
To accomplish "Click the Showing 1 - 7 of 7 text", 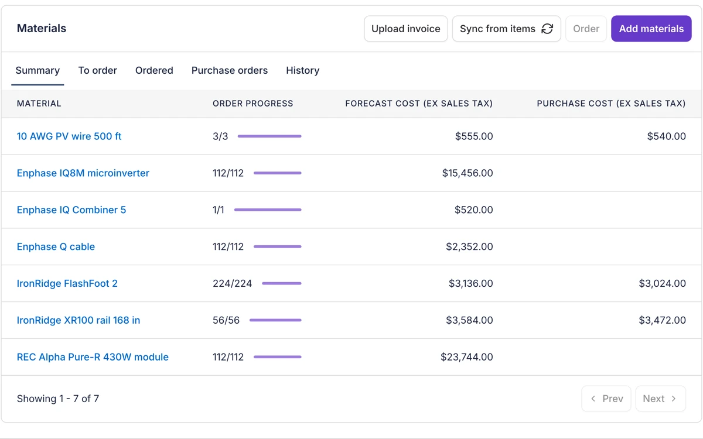I will pyautogui.click(x=58, y=399).
